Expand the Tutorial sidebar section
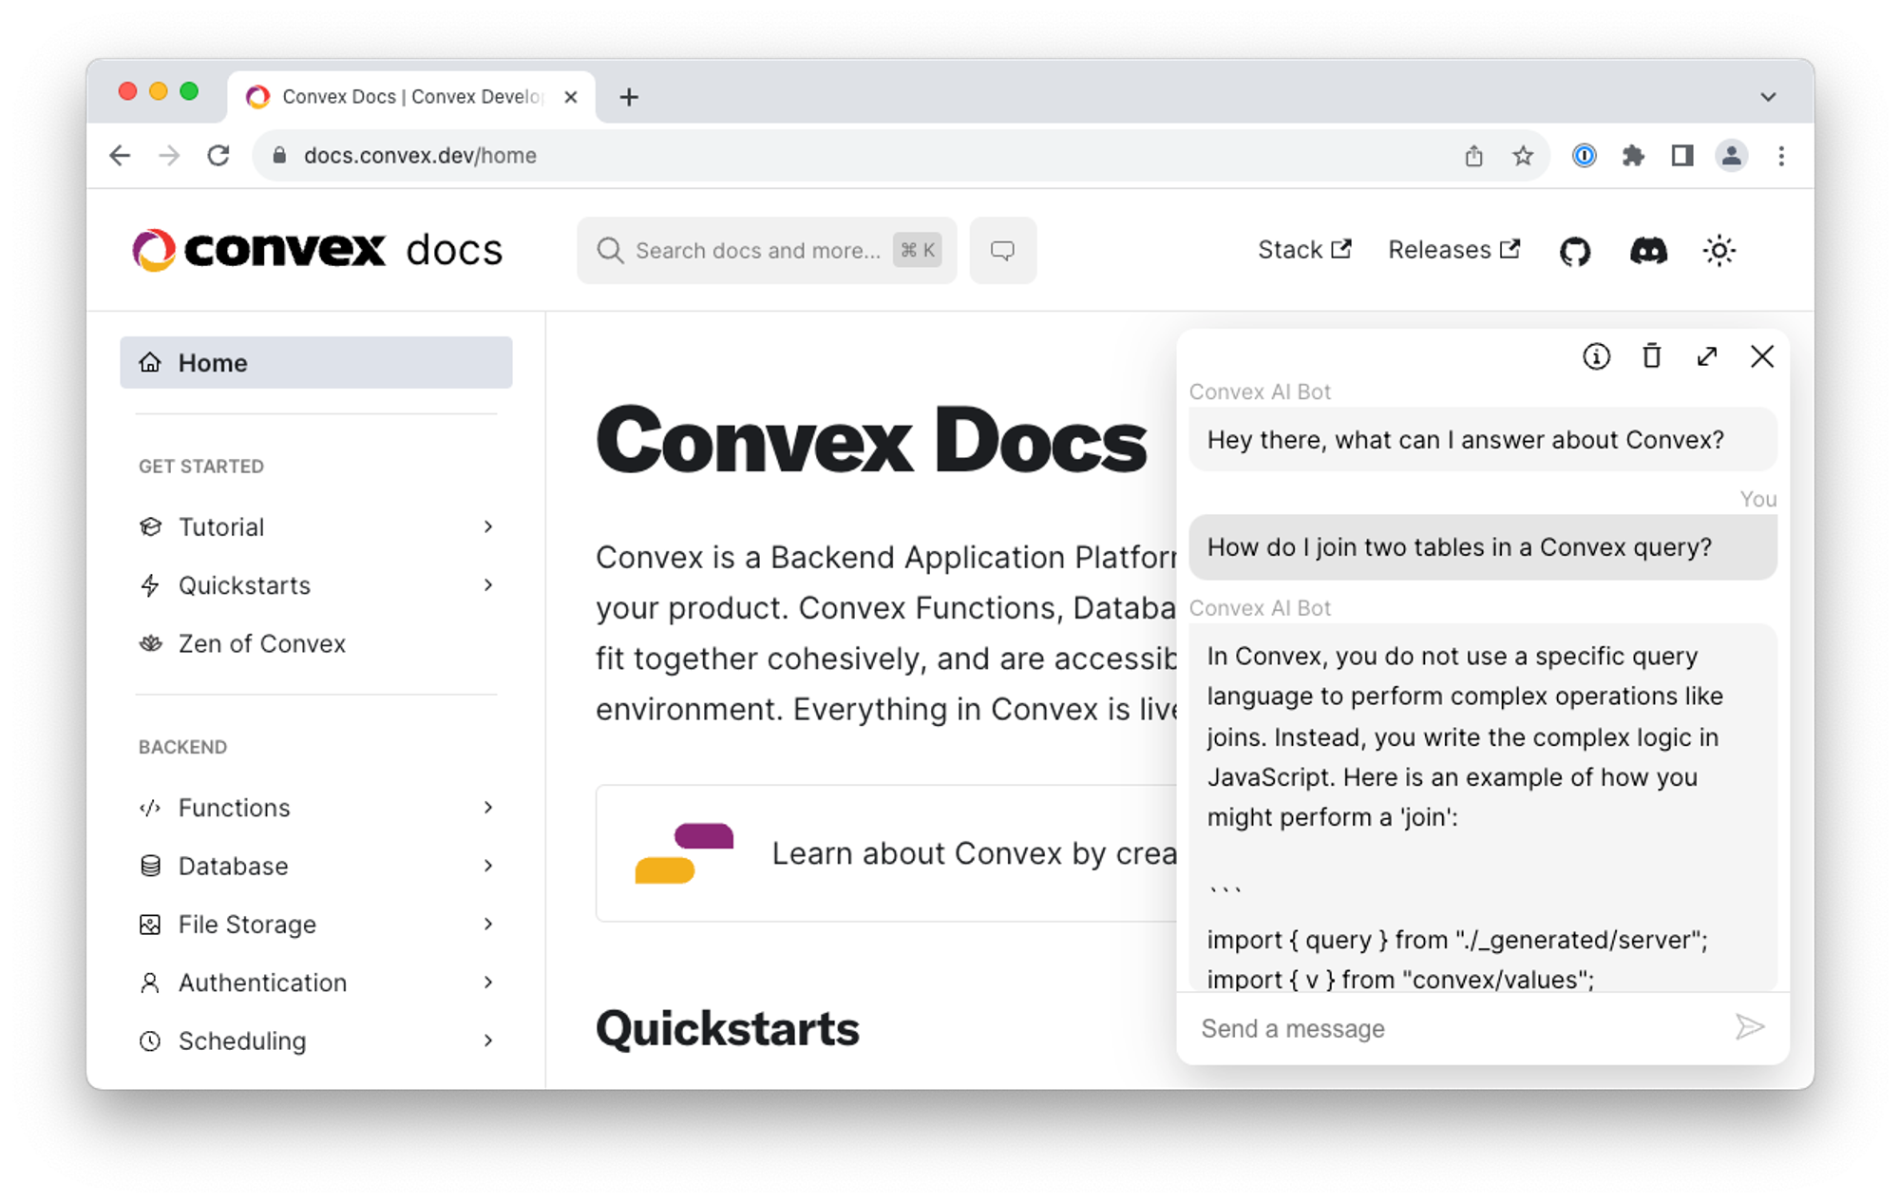Image resolution: width=1900 pixels, height=1203 pixels. tap(487, 526)
